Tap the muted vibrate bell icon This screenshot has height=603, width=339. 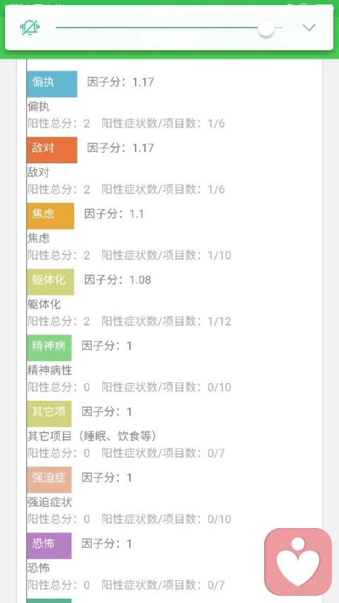point(30,28)
